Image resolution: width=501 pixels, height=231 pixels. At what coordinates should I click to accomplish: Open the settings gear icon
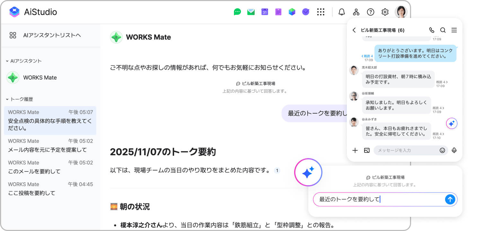(x=385, y=12)
